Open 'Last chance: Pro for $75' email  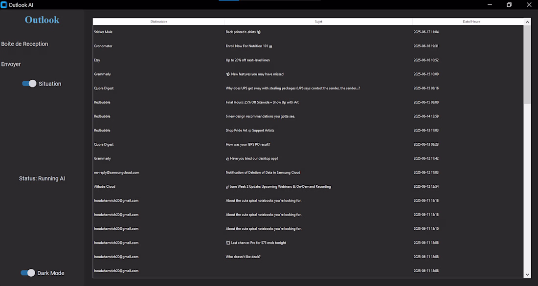[256, 243]
